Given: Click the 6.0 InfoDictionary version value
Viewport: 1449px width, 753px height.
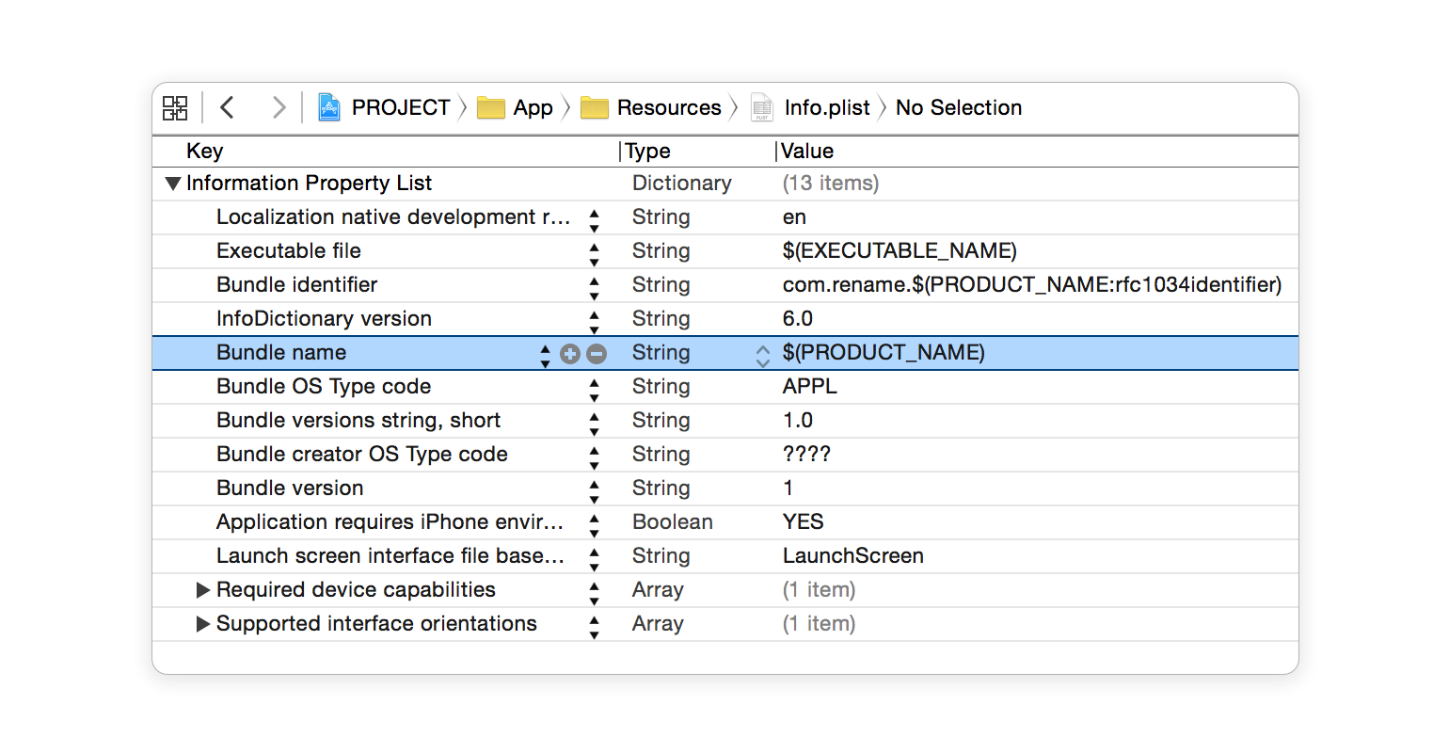Looking at the screenshot, I should point(798,319).
